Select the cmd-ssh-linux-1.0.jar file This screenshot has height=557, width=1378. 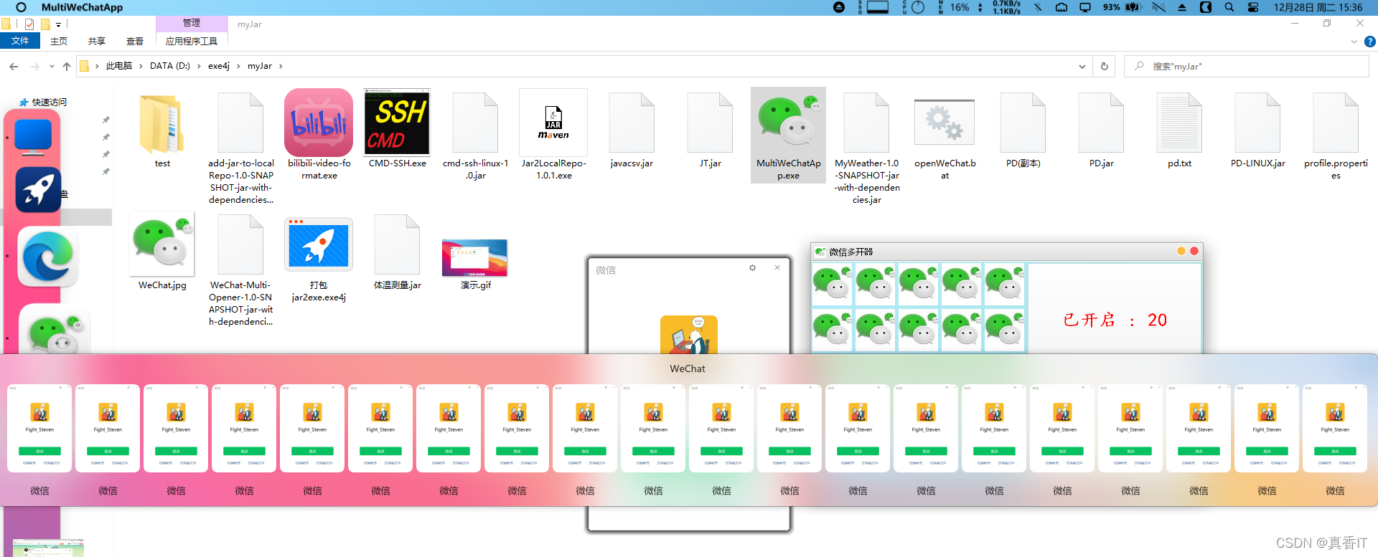[475, 123]
